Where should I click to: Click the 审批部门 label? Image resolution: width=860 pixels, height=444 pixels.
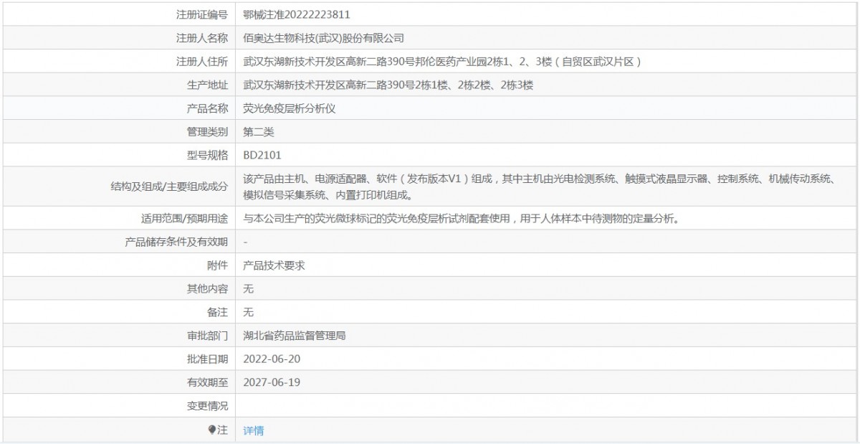tap(207, 336)
